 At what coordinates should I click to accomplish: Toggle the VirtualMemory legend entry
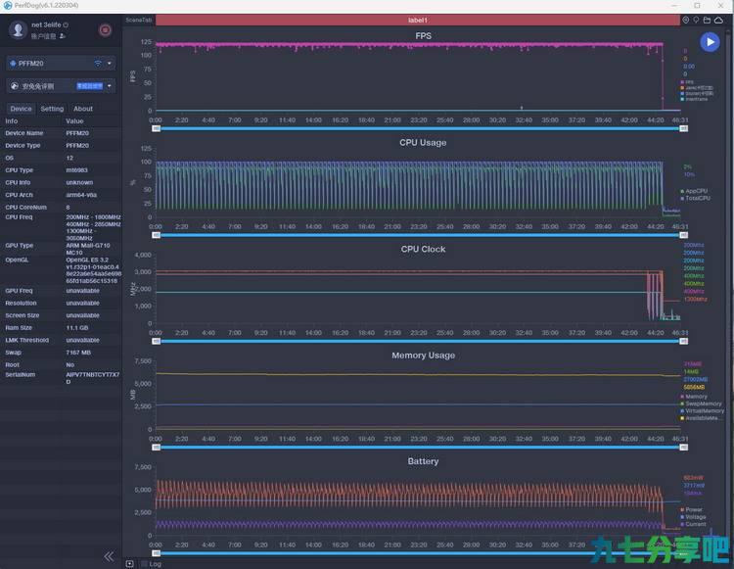702,410
